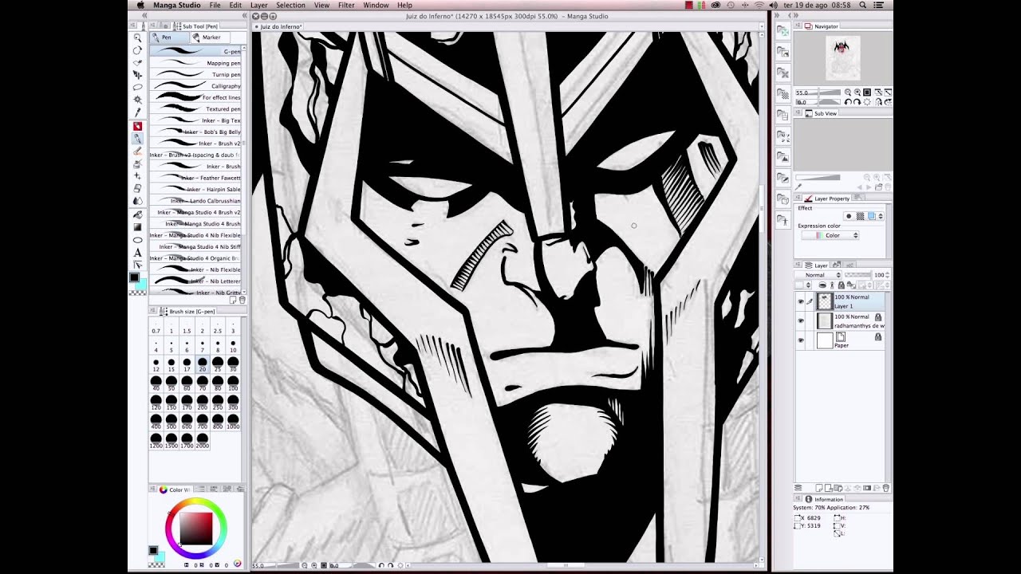Choose the Mapping pen sub tool
Viewport: 1021px width, 574px height.
pyautogui.click(x=195, y=63)
